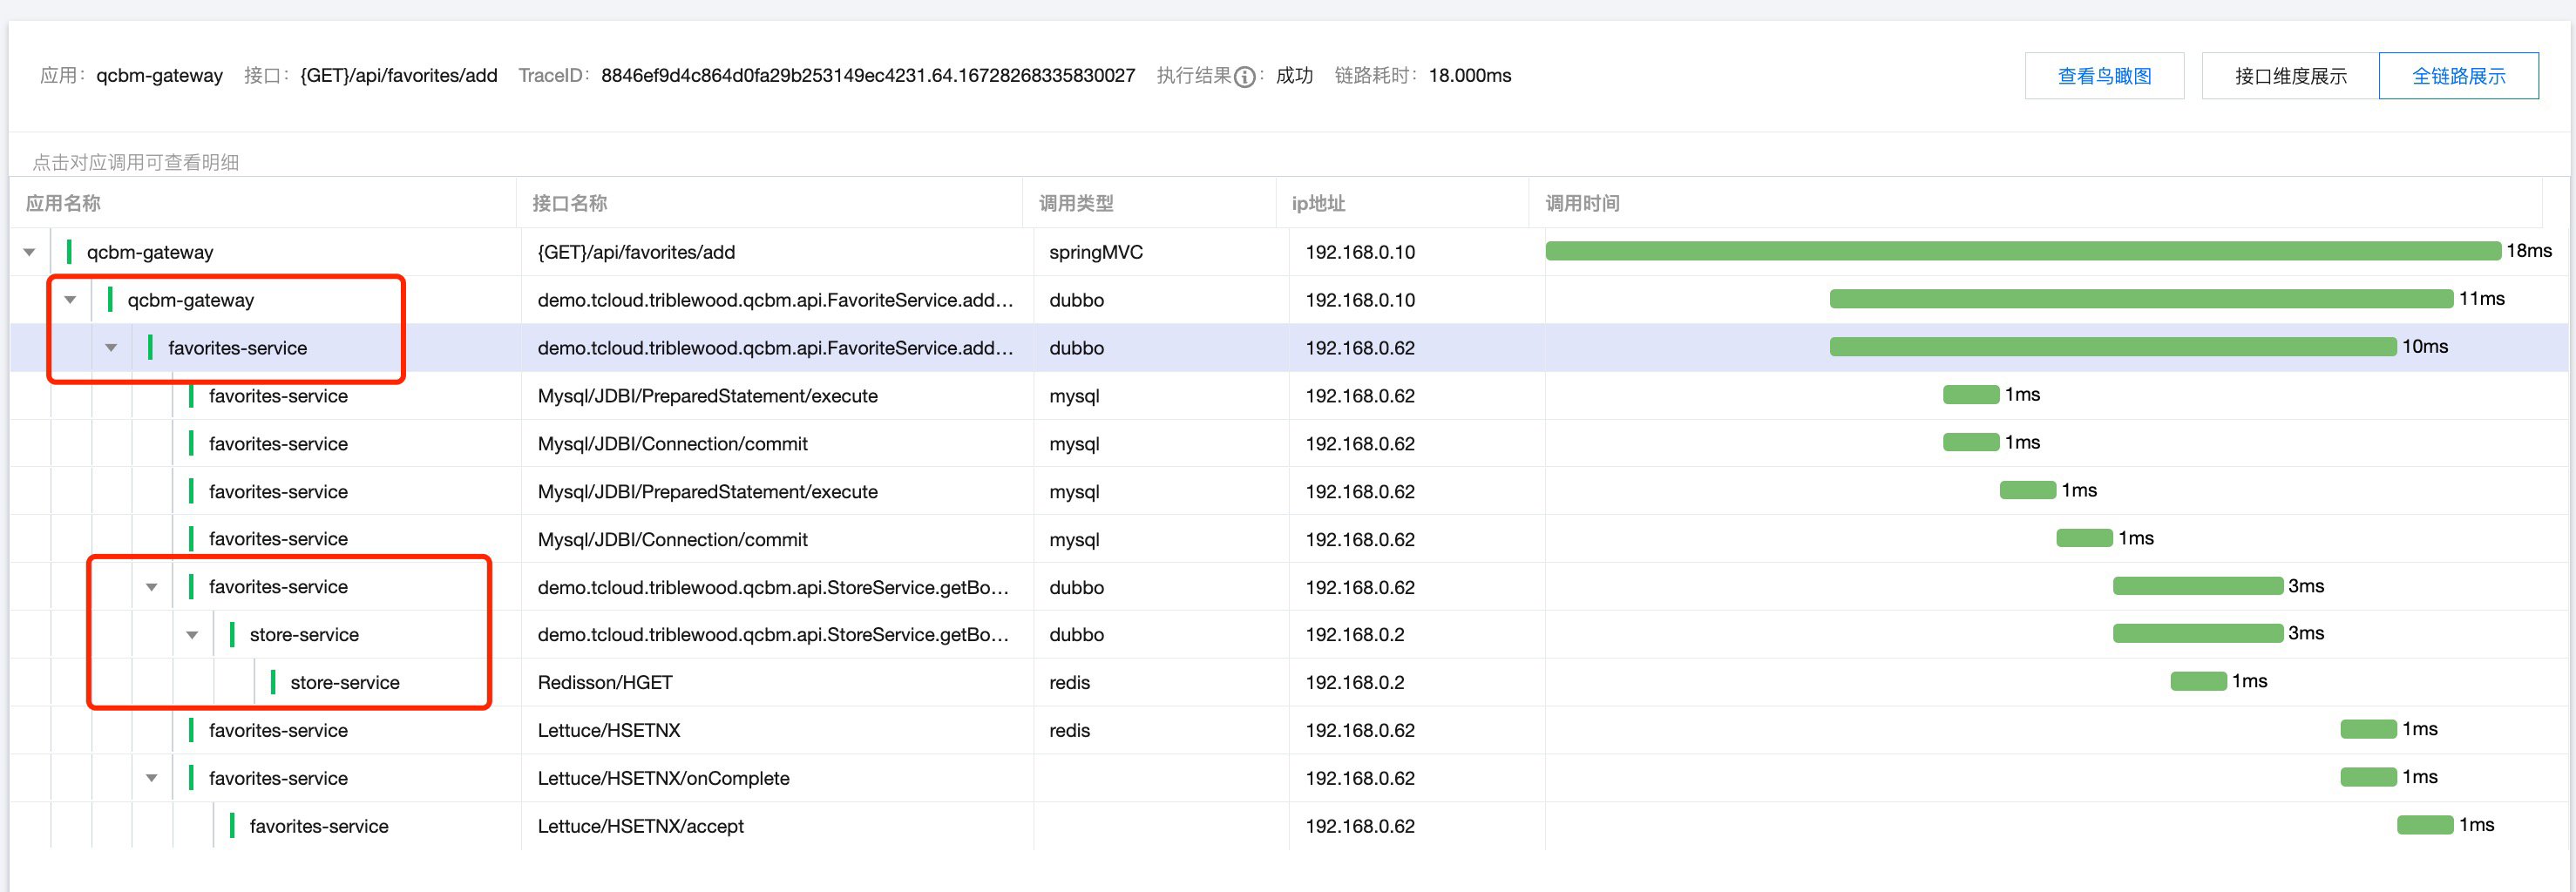Select the 1ms bar of Redisson/HGET row

coord(2198,682)
